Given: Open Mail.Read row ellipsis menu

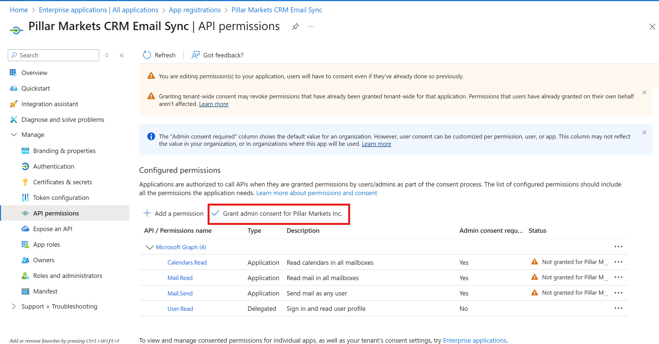Looking at the screenshot, I should point(619,277).
